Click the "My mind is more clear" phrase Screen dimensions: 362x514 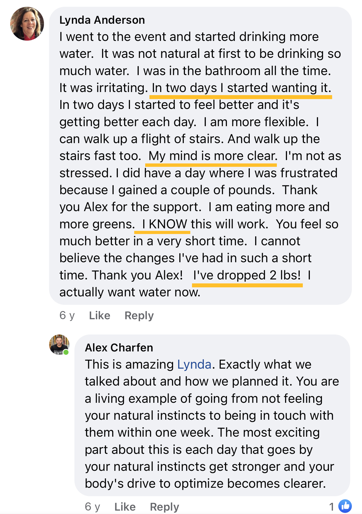212,156
